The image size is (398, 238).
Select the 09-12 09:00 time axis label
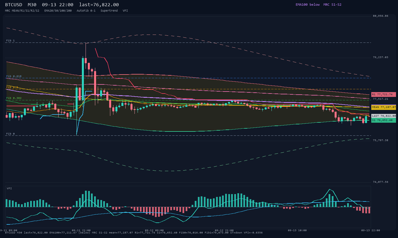[x=154, y=230]
